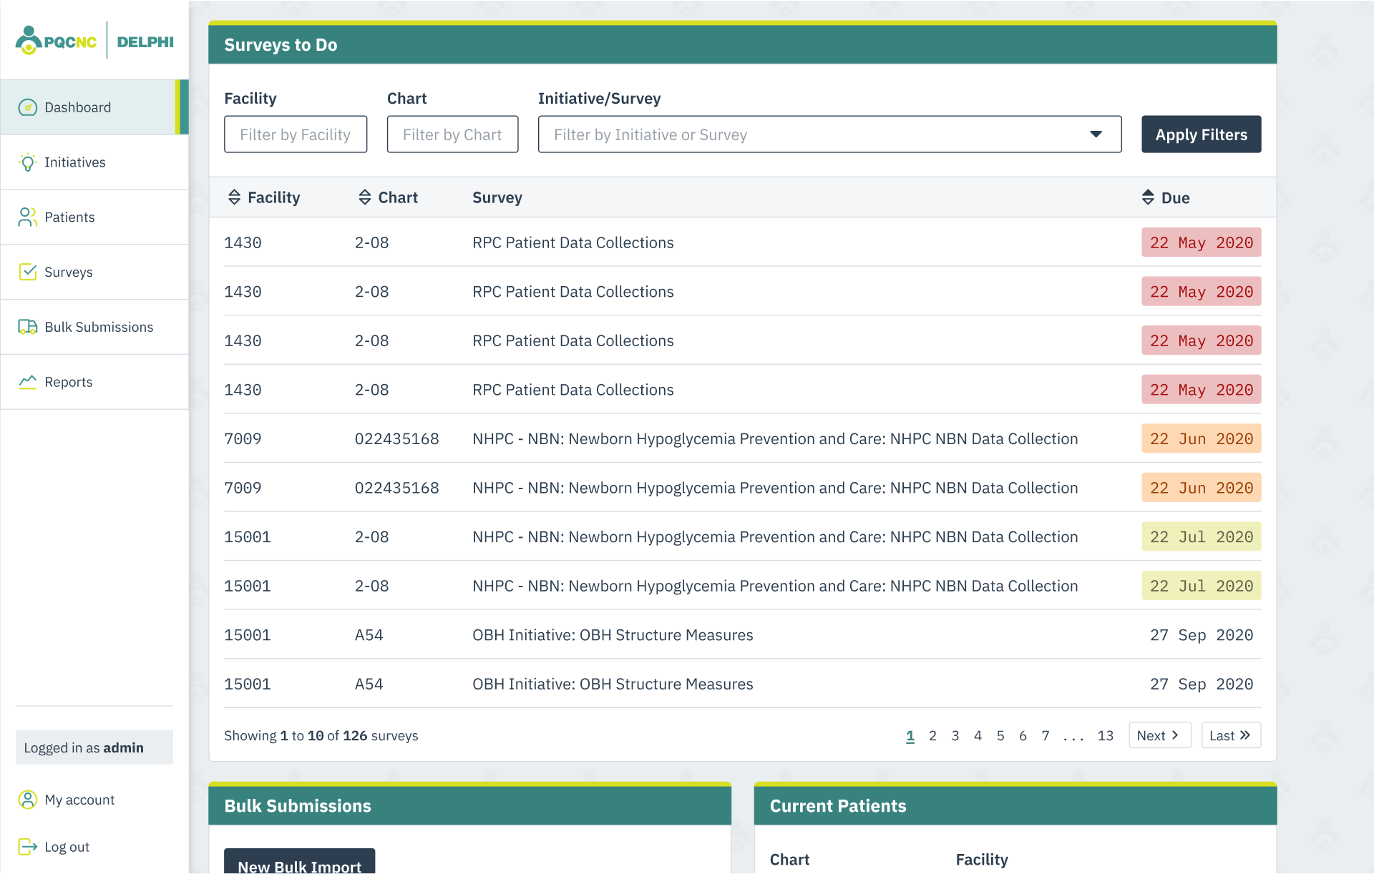Go to page 4 of surveys
Viewport: 1374px width, 874px height.
[x=978, y=735]
